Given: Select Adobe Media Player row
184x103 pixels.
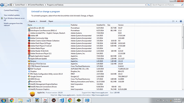Looking at the screenshot, I should (x=81, y=48).
